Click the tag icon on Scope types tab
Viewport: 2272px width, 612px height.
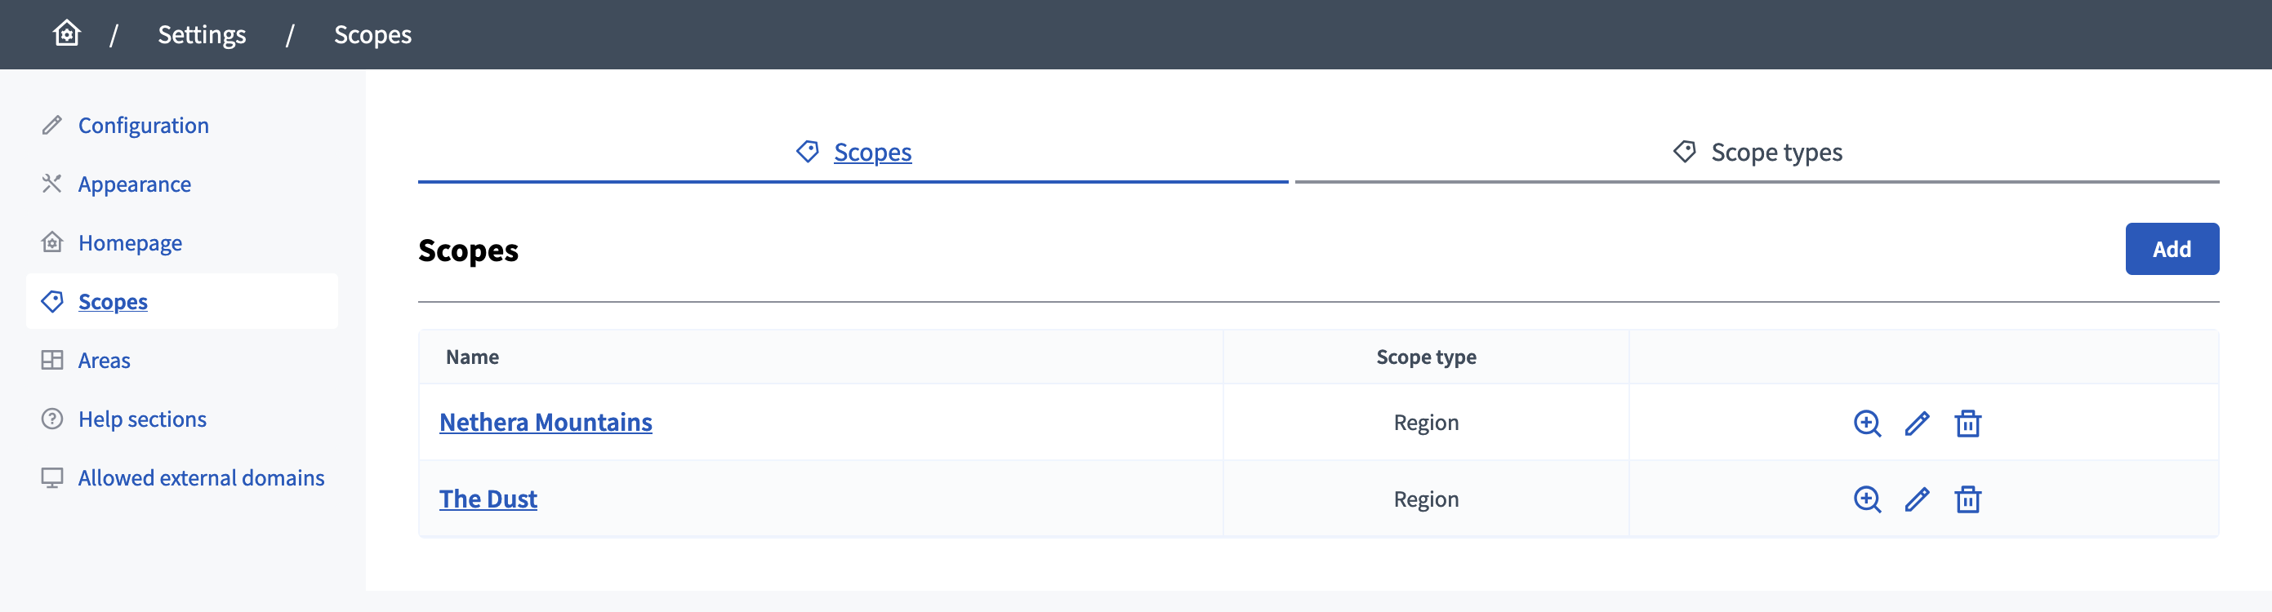(1684, 152)
